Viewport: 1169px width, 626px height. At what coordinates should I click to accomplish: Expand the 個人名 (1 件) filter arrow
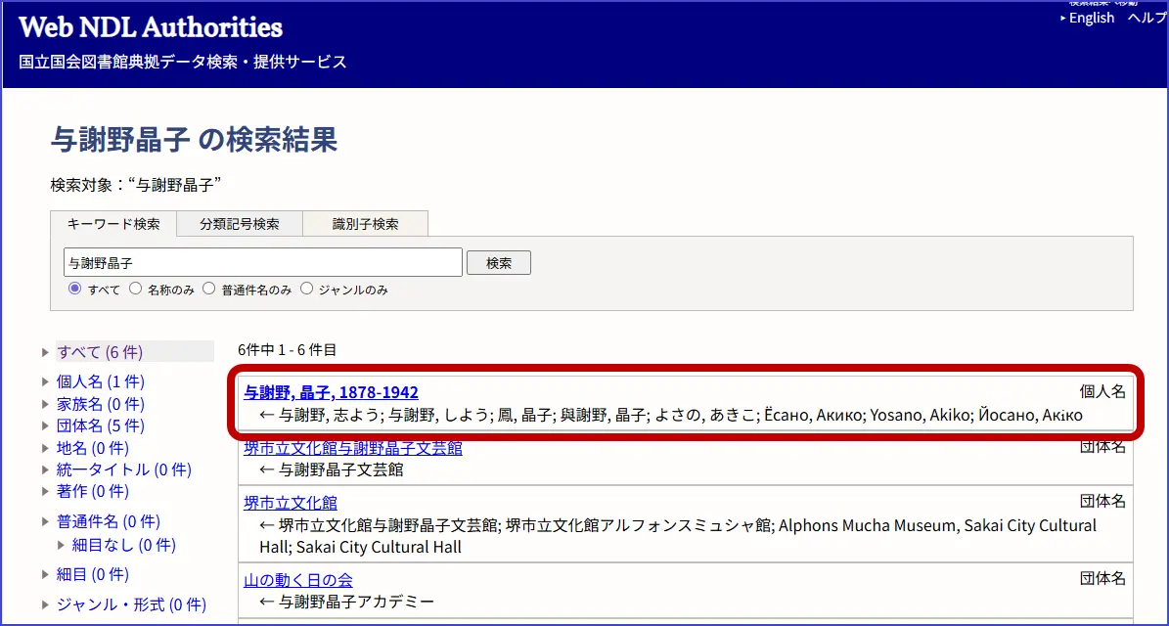(x=45, y=381)
